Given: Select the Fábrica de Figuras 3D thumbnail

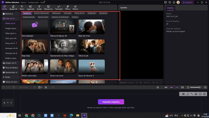Looking at the screenshot, I should tap(63, 27).
